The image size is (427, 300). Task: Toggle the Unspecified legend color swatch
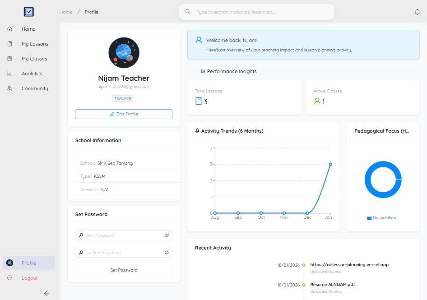(369, 218)
